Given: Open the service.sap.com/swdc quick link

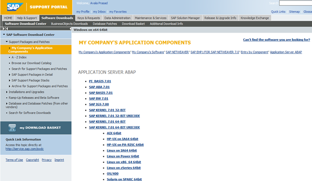Looking at the screenshot, I should [25, 149].
